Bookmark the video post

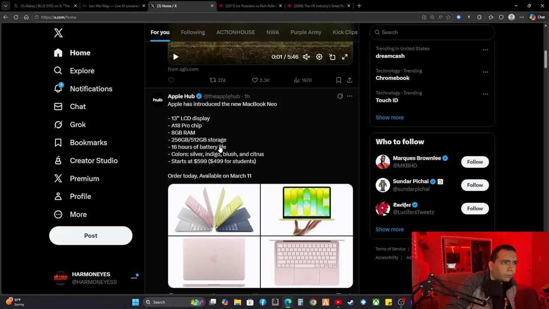point(338,80)
